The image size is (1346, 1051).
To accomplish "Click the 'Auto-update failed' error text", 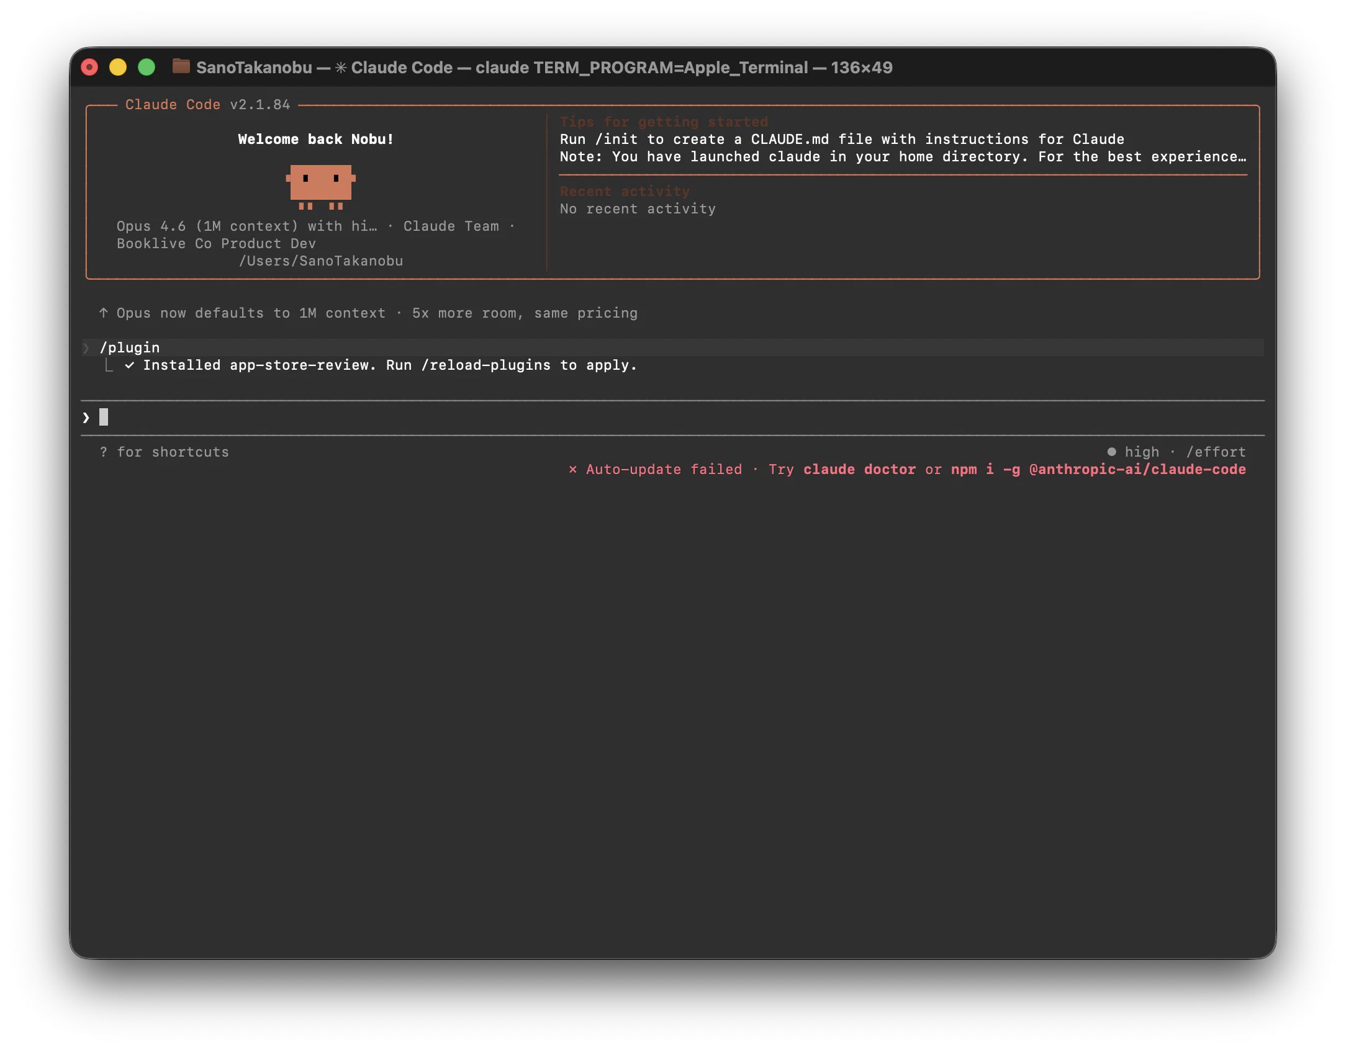I will tap(664, 469).
